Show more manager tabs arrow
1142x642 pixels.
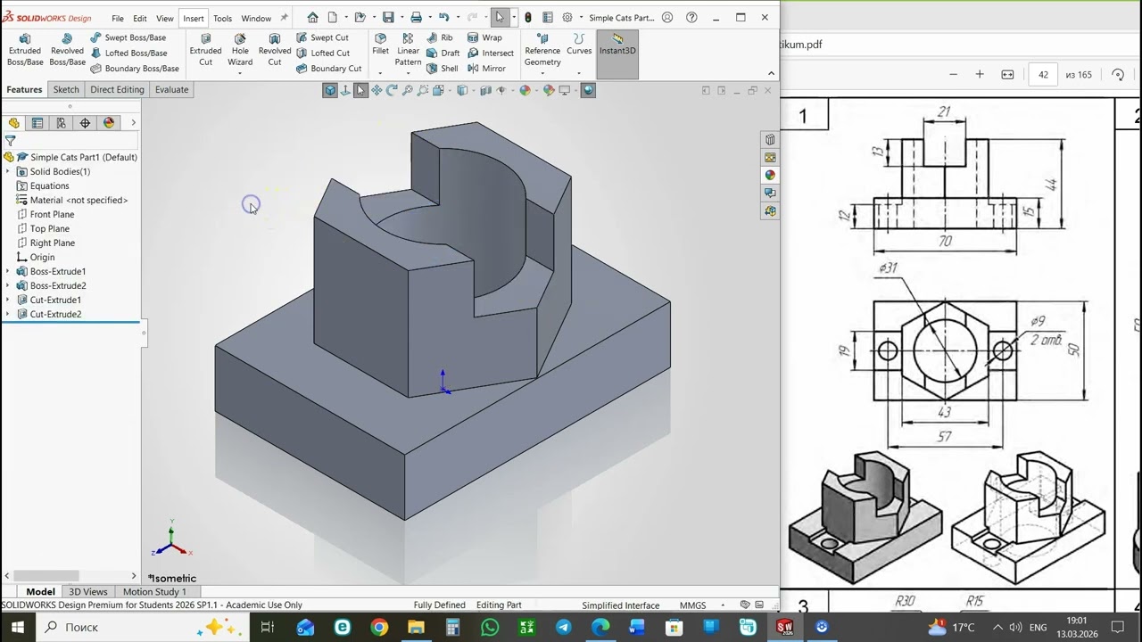(x=133, y=123)
